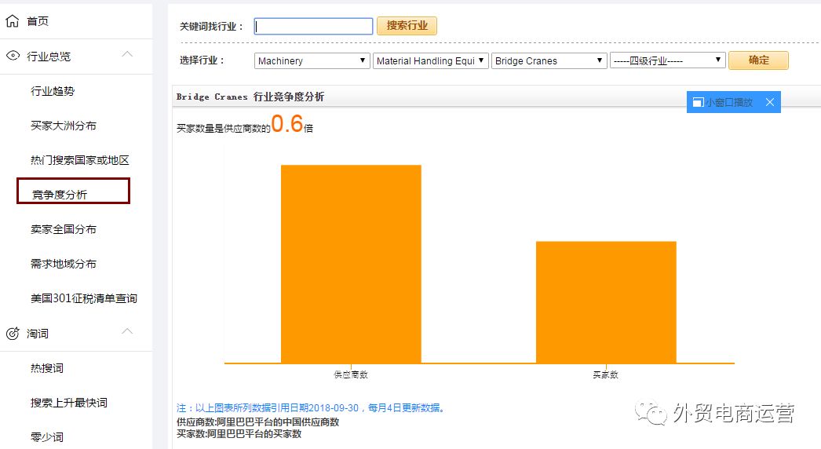Screen dimensions: 821x449
Task: Click 买家数:阿里巴巴平台的买家数 description
Action: point(239,434)
